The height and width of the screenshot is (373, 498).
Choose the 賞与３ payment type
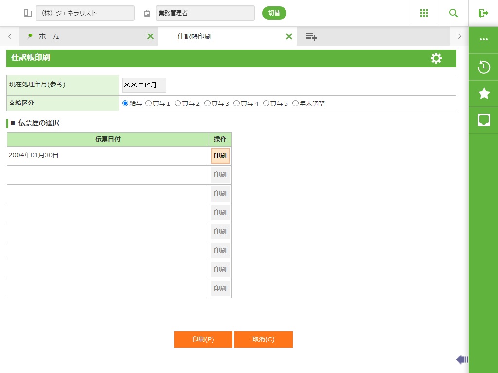pyautogui.click(x=208, y=103)
